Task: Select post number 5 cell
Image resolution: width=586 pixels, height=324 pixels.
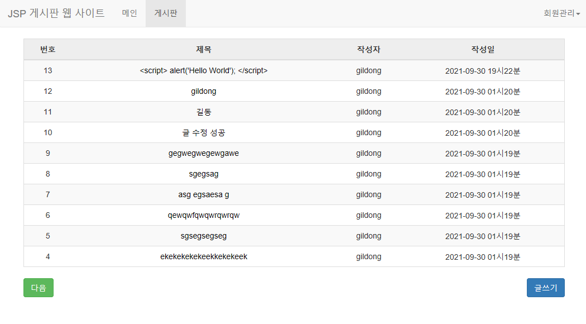Action: click(x=48, y=236)
